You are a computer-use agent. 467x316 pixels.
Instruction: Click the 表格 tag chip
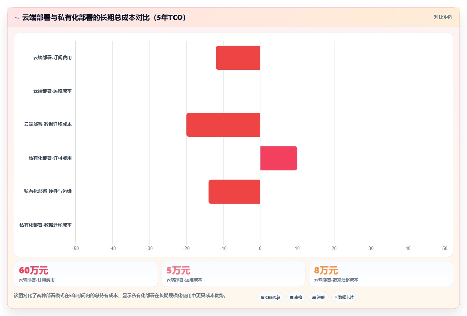(296, 297)
